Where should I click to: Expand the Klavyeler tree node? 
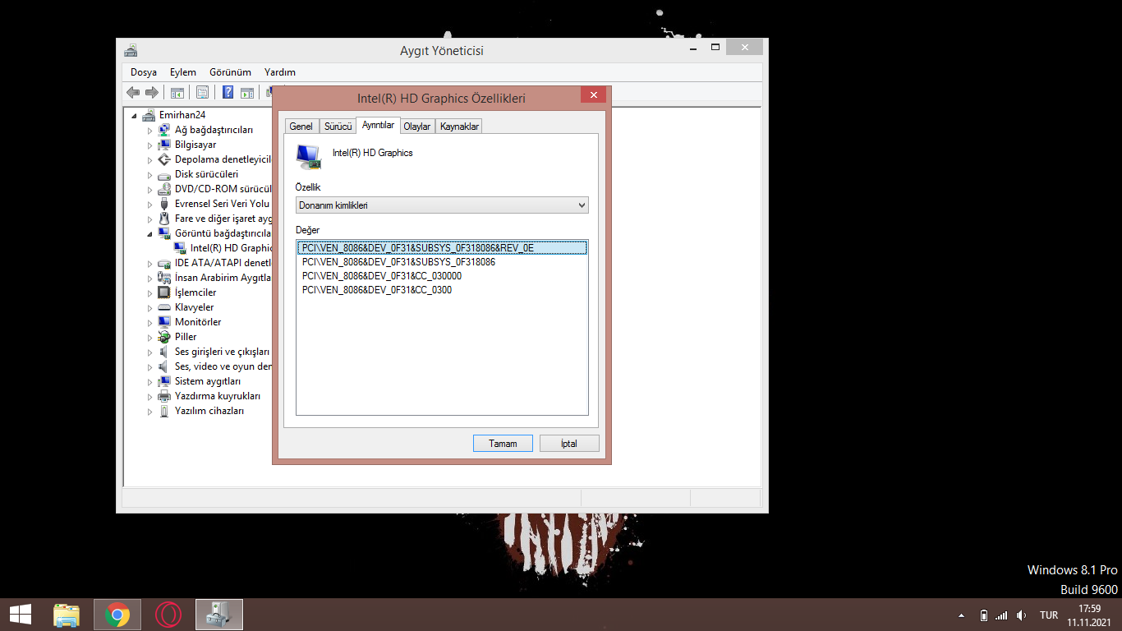pyautogui.click(x=150, y=308)
